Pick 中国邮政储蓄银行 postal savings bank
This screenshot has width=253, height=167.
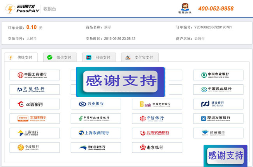point(96,118)
